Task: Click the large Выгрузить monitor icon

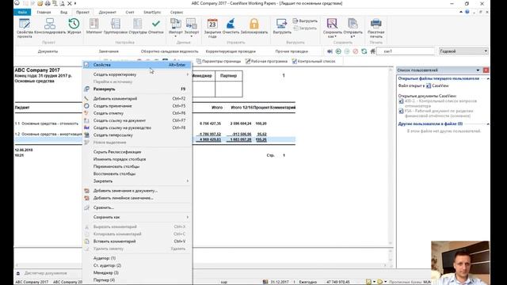Action: tap(282, 25)
